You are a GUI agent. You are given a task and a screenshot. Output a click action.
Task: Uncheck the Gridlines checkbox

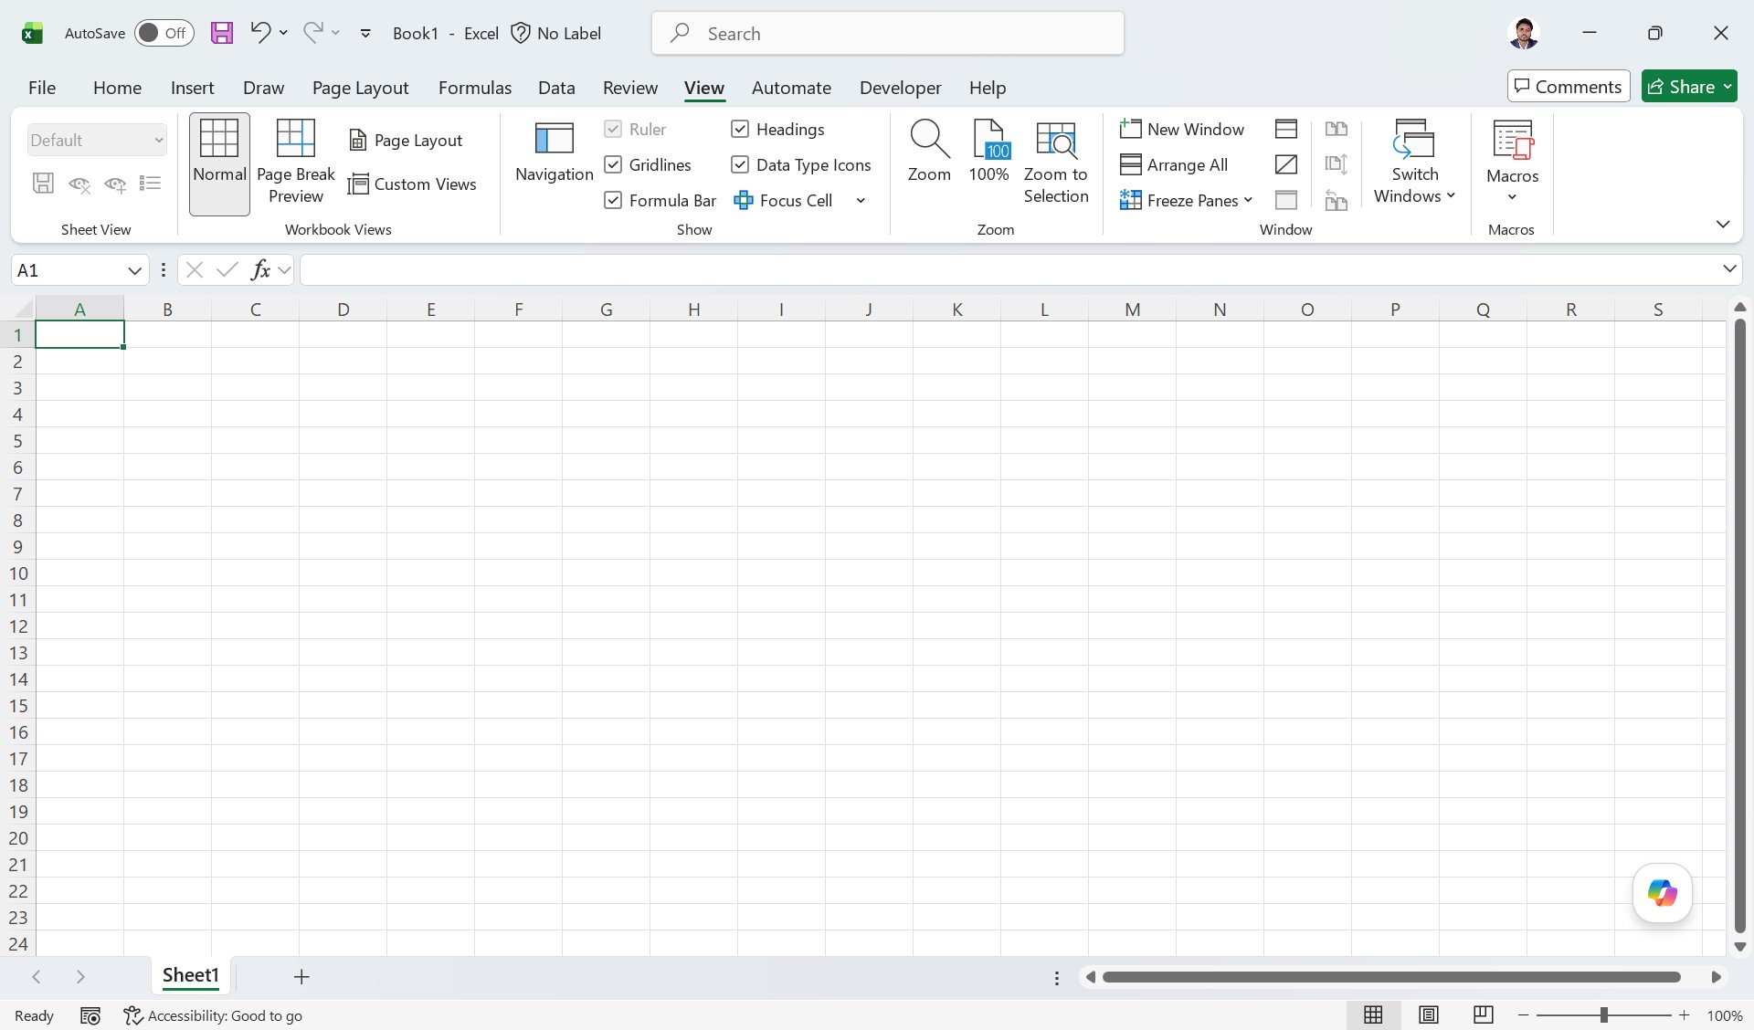click(613, 164)
